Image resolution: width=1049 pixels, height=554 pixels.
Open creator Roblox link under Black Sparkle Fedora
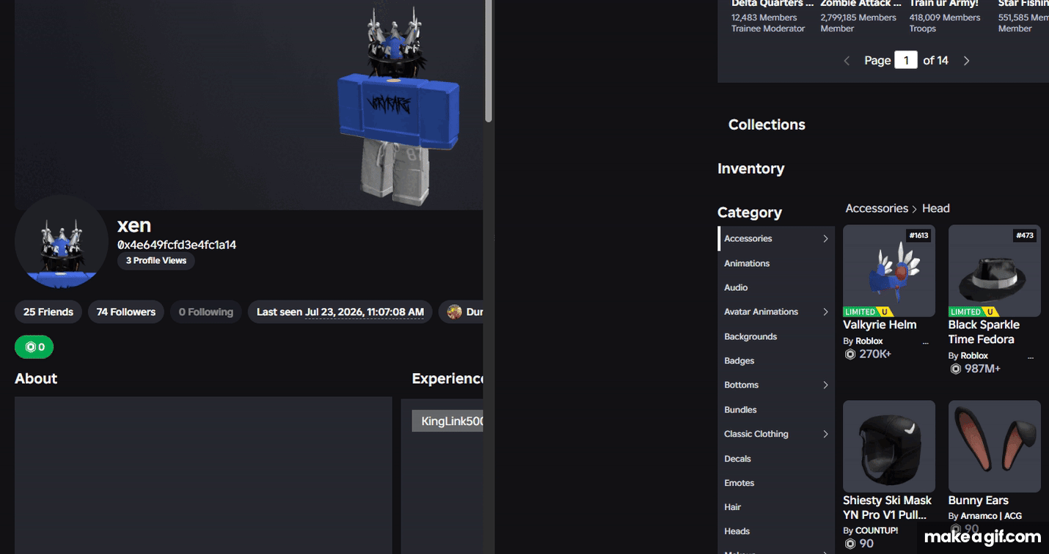[975, 355]
